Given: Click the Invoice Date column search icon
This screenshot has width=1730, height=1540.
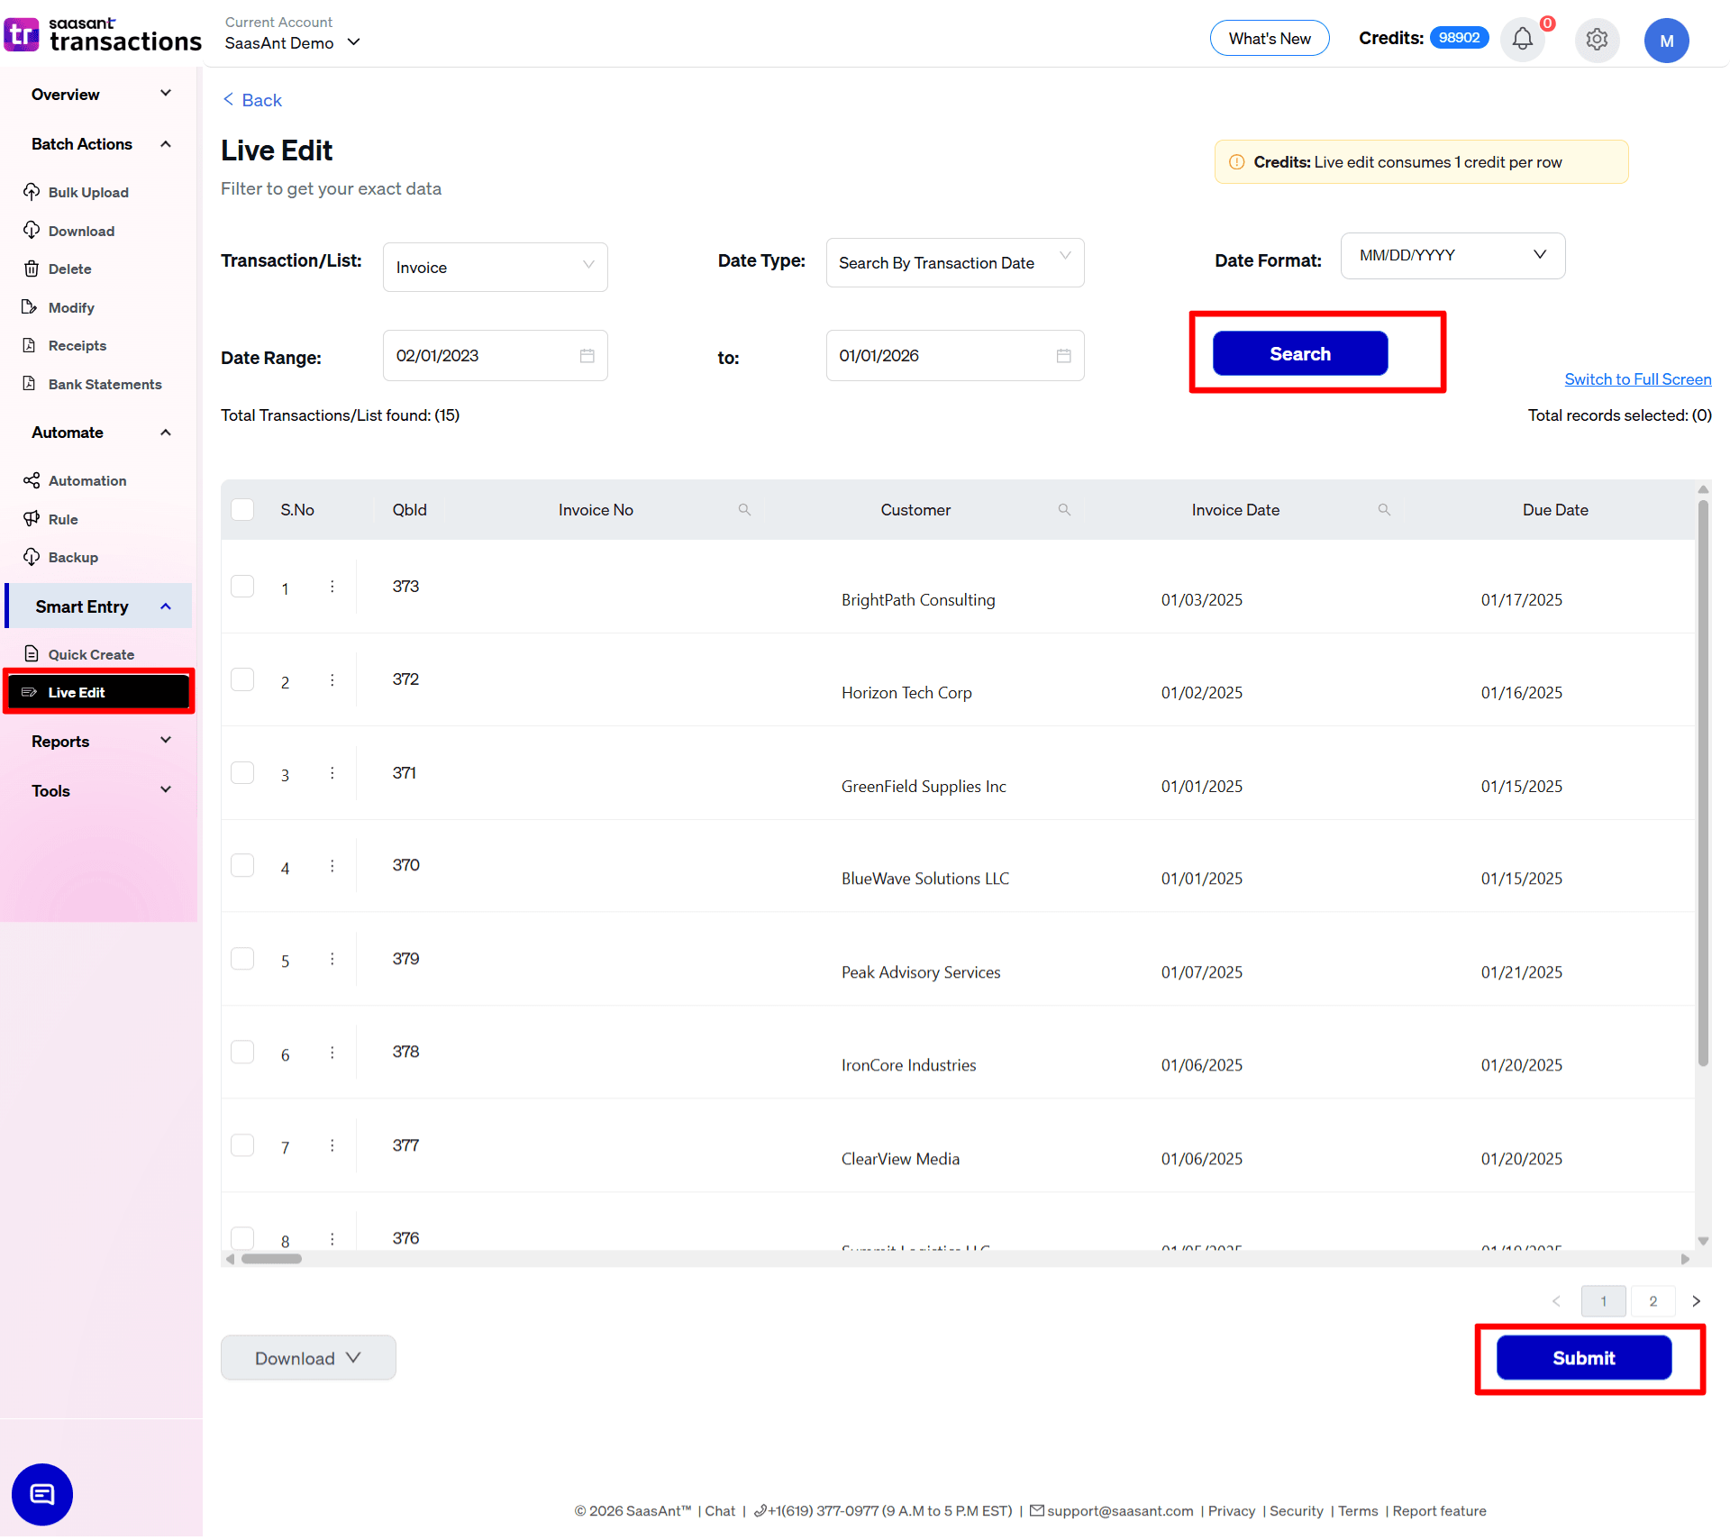Looking at the screenshot, I should pos(1384,510).
